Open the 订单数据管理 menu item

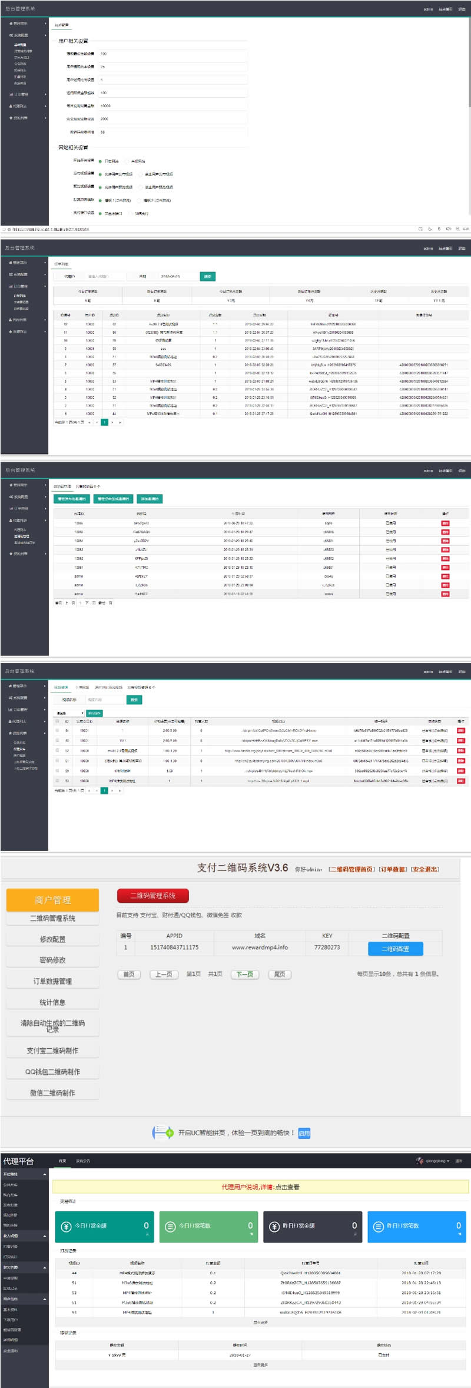(x=52, y=981)
